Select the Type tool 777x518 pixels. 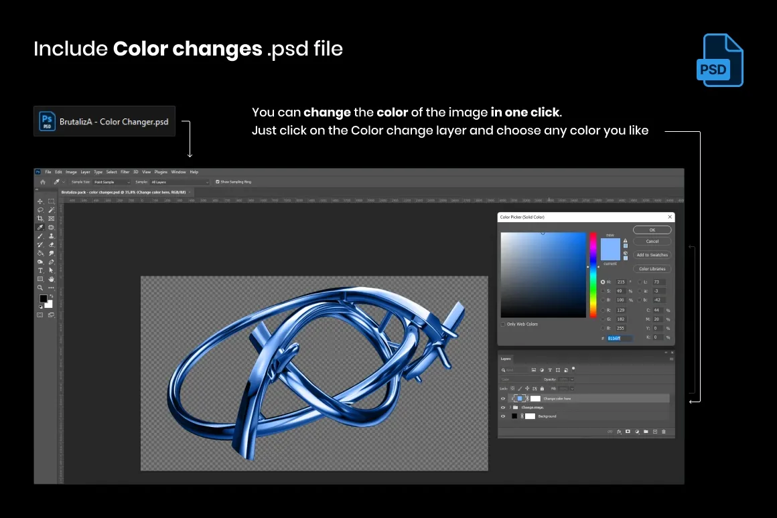click(40, 270)
